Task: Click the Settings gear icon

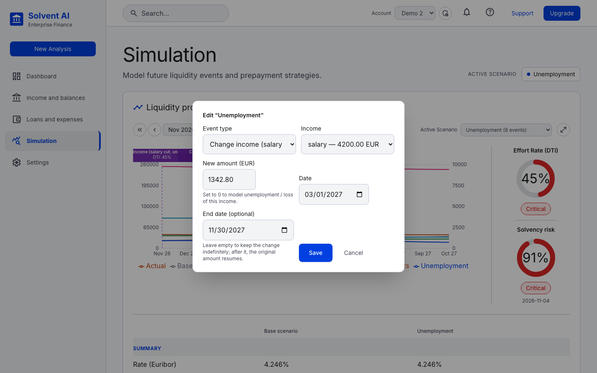Action: click(17, 162)
